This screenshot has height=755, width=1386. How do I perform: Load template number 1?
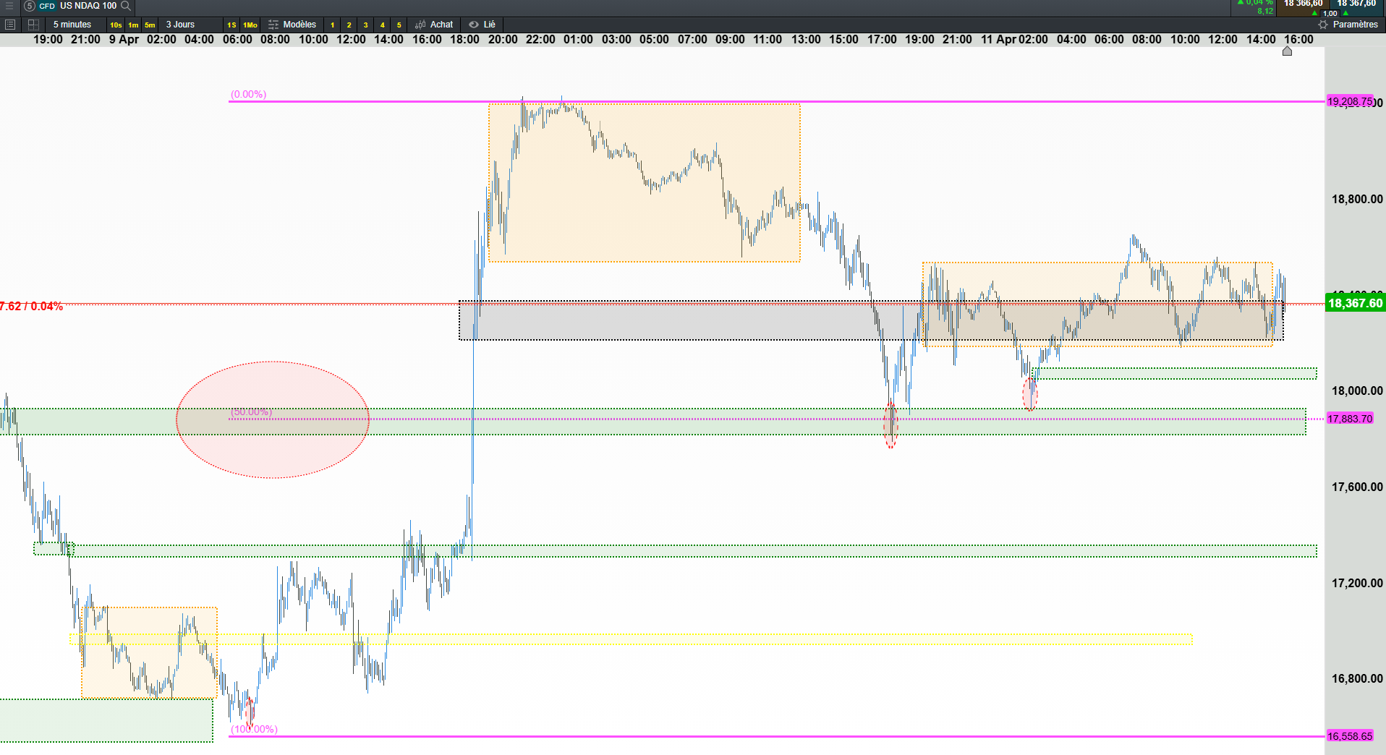click(x=333, y=25)
